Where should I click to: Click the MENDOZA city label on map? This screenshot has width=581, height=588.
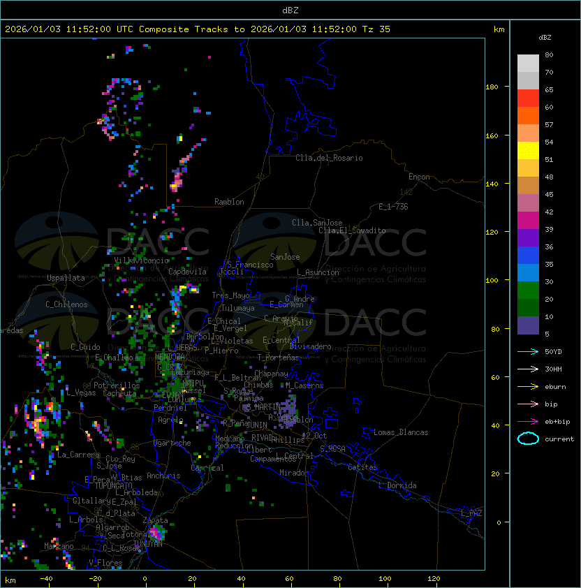pos(170,357)
